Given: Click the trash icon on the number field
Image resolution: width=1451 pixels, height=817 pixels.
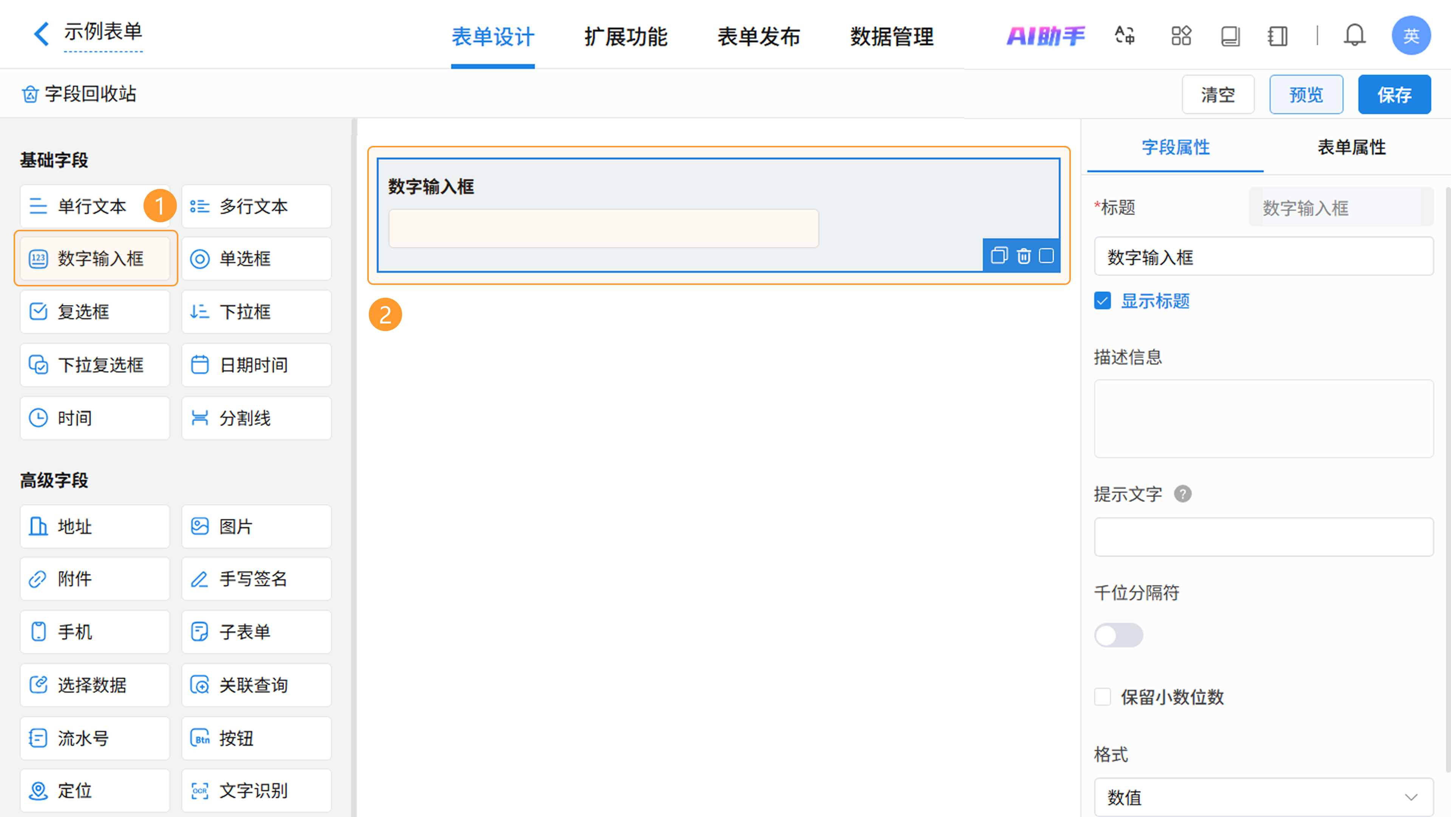Looking at the screenshot, I should click(x=1024, y=256).
